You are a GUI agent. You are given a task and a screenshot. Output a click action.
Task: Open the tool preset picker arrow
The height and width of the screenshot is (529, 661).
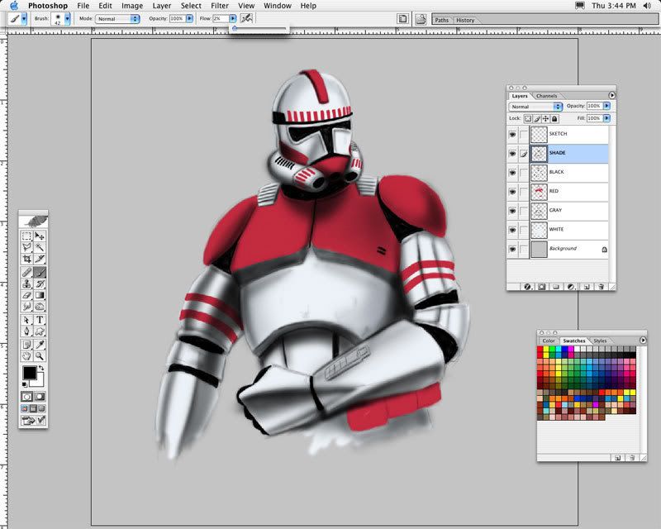pyautogui.click(x=24, y=18)
